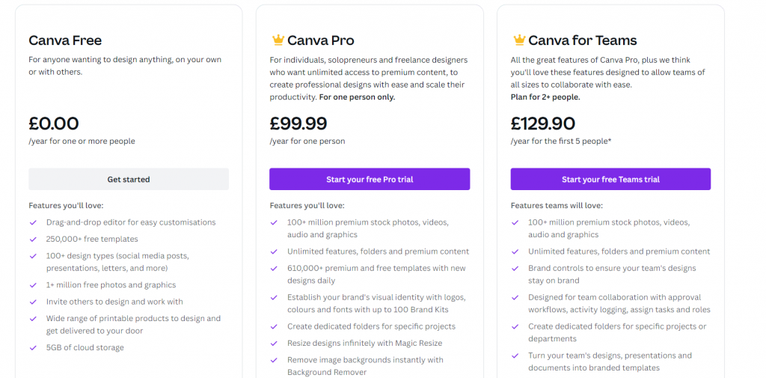Viewport: 766px width, 378px height.
Task: Click the £129.90 Teams price
Action: tap(542, 123)
